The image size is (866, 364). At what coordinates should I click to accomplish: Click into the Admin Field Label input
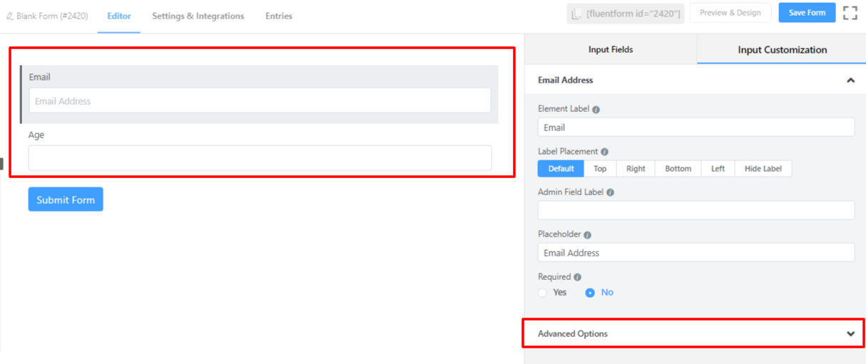696,210
